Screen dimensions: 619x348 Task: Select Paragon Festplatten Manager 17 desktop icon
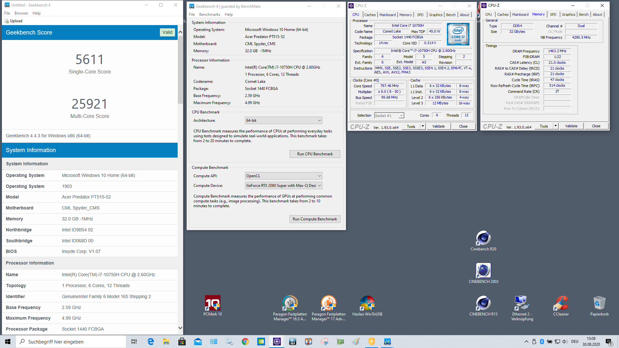(329, 308)
